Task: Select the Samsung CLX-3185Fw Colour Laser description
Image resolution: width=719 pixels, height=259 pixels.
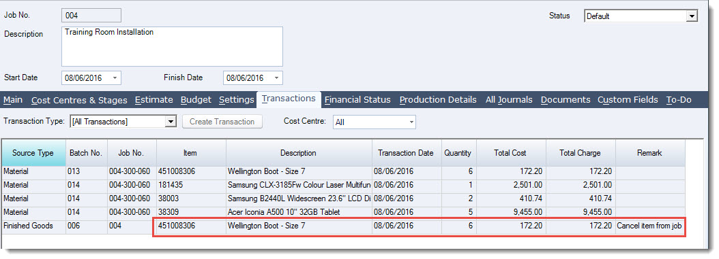Action: (299, 185)
